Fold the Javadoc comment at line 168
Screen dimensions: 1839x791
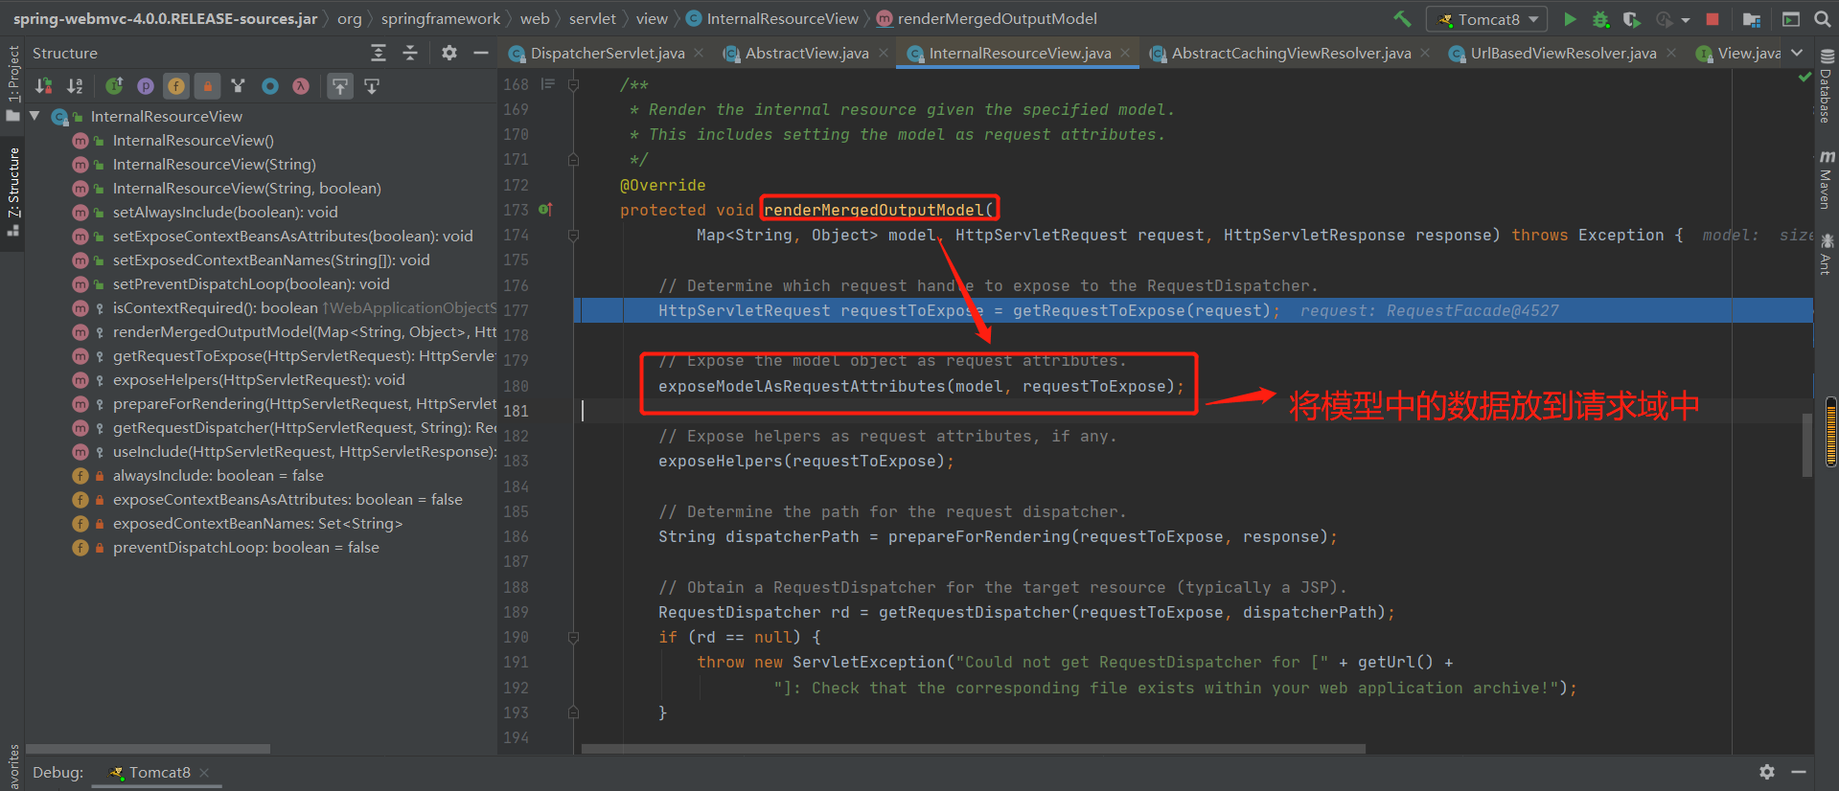573,84
